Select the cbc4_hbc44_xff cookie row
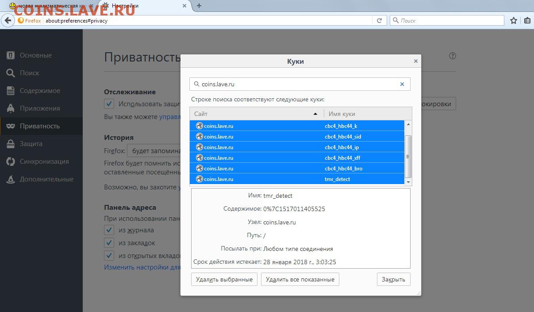This screenshot has width=534, height=312. [x=297, y=158]
